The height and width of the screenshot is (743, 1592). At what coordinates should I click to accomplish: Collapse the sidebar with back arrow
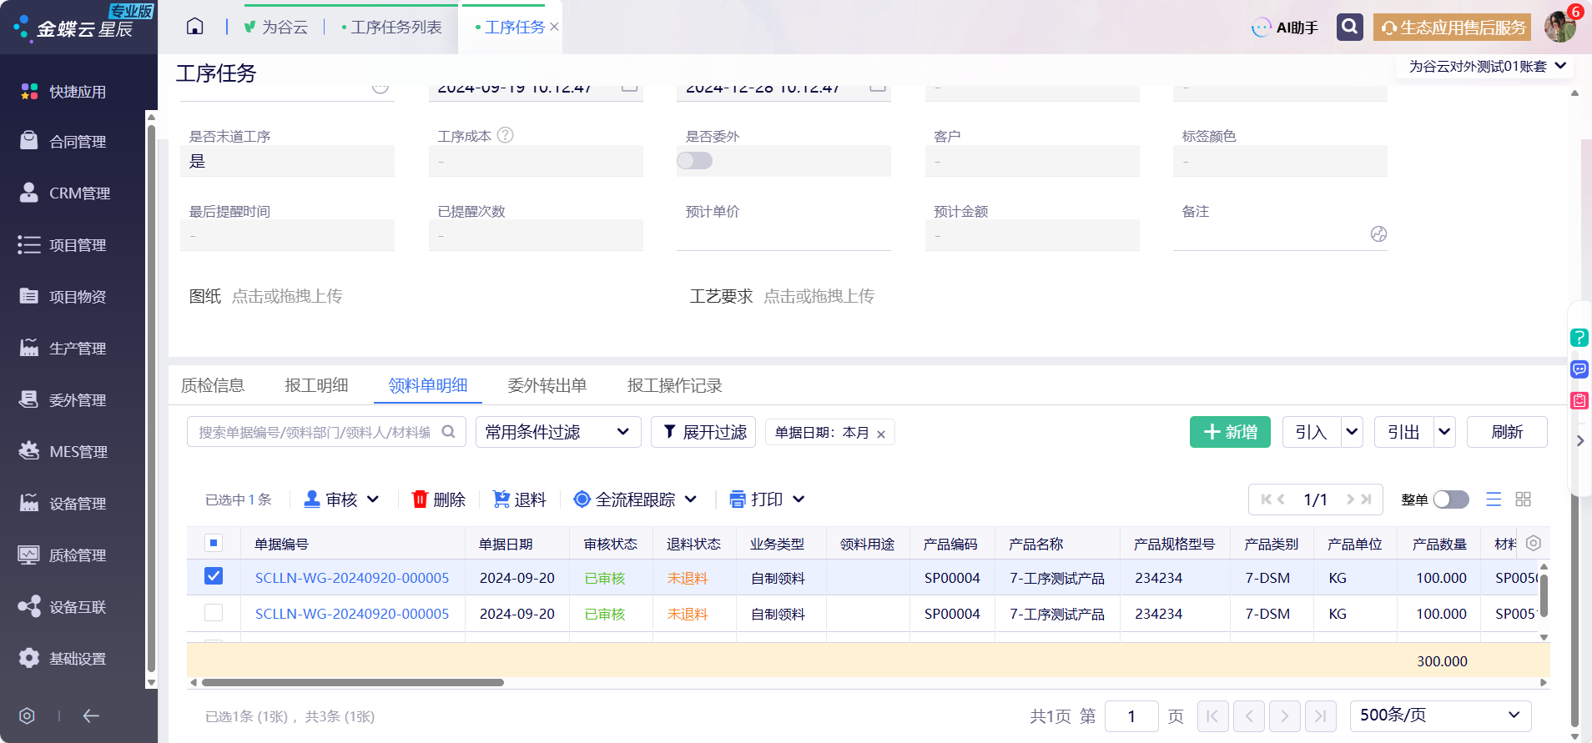(91, 715)
